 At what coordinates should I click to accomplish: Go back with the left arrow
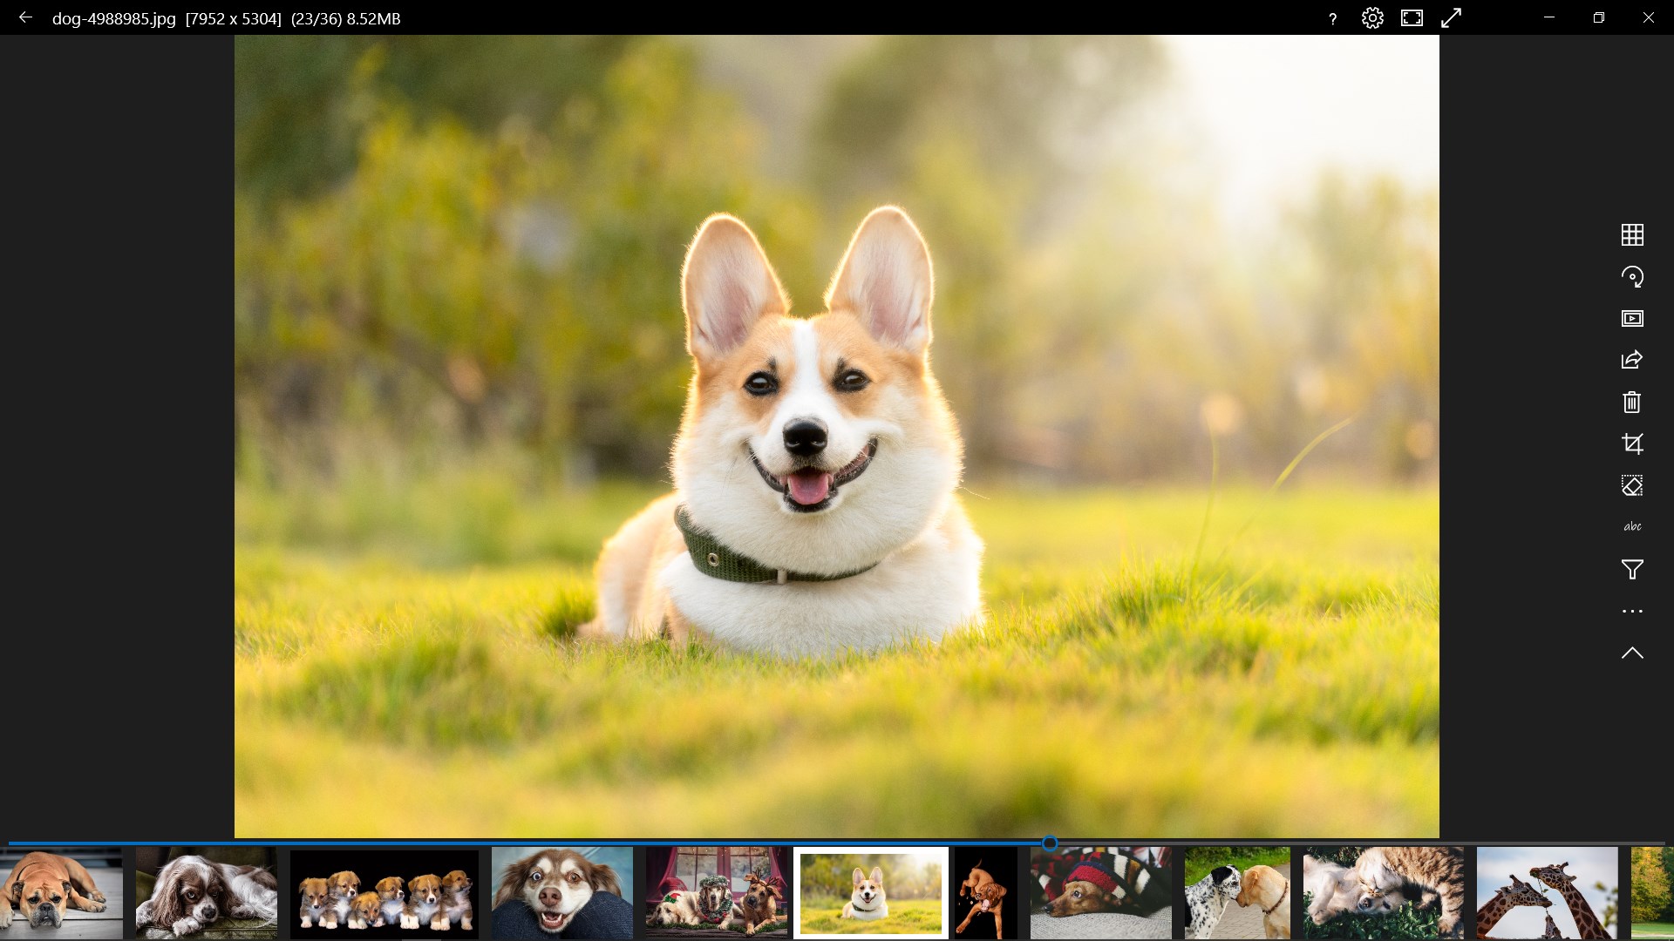tap(25, 17)
